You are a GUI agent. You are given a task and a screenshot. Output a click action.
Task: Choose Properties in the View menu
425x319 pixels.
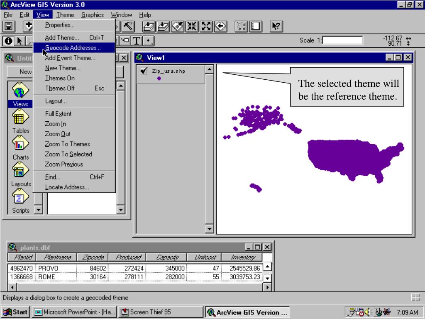pyautogui.click(x=74, y=25)
